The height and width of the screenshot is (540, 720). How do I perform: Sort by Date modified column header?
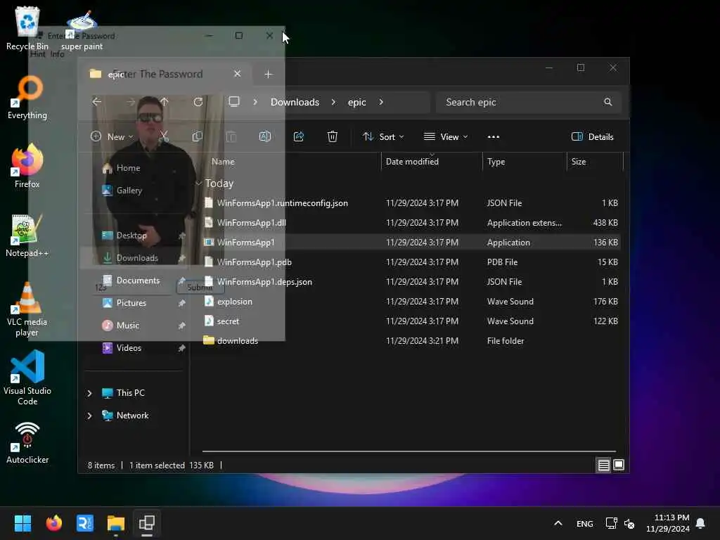(412, 162)
